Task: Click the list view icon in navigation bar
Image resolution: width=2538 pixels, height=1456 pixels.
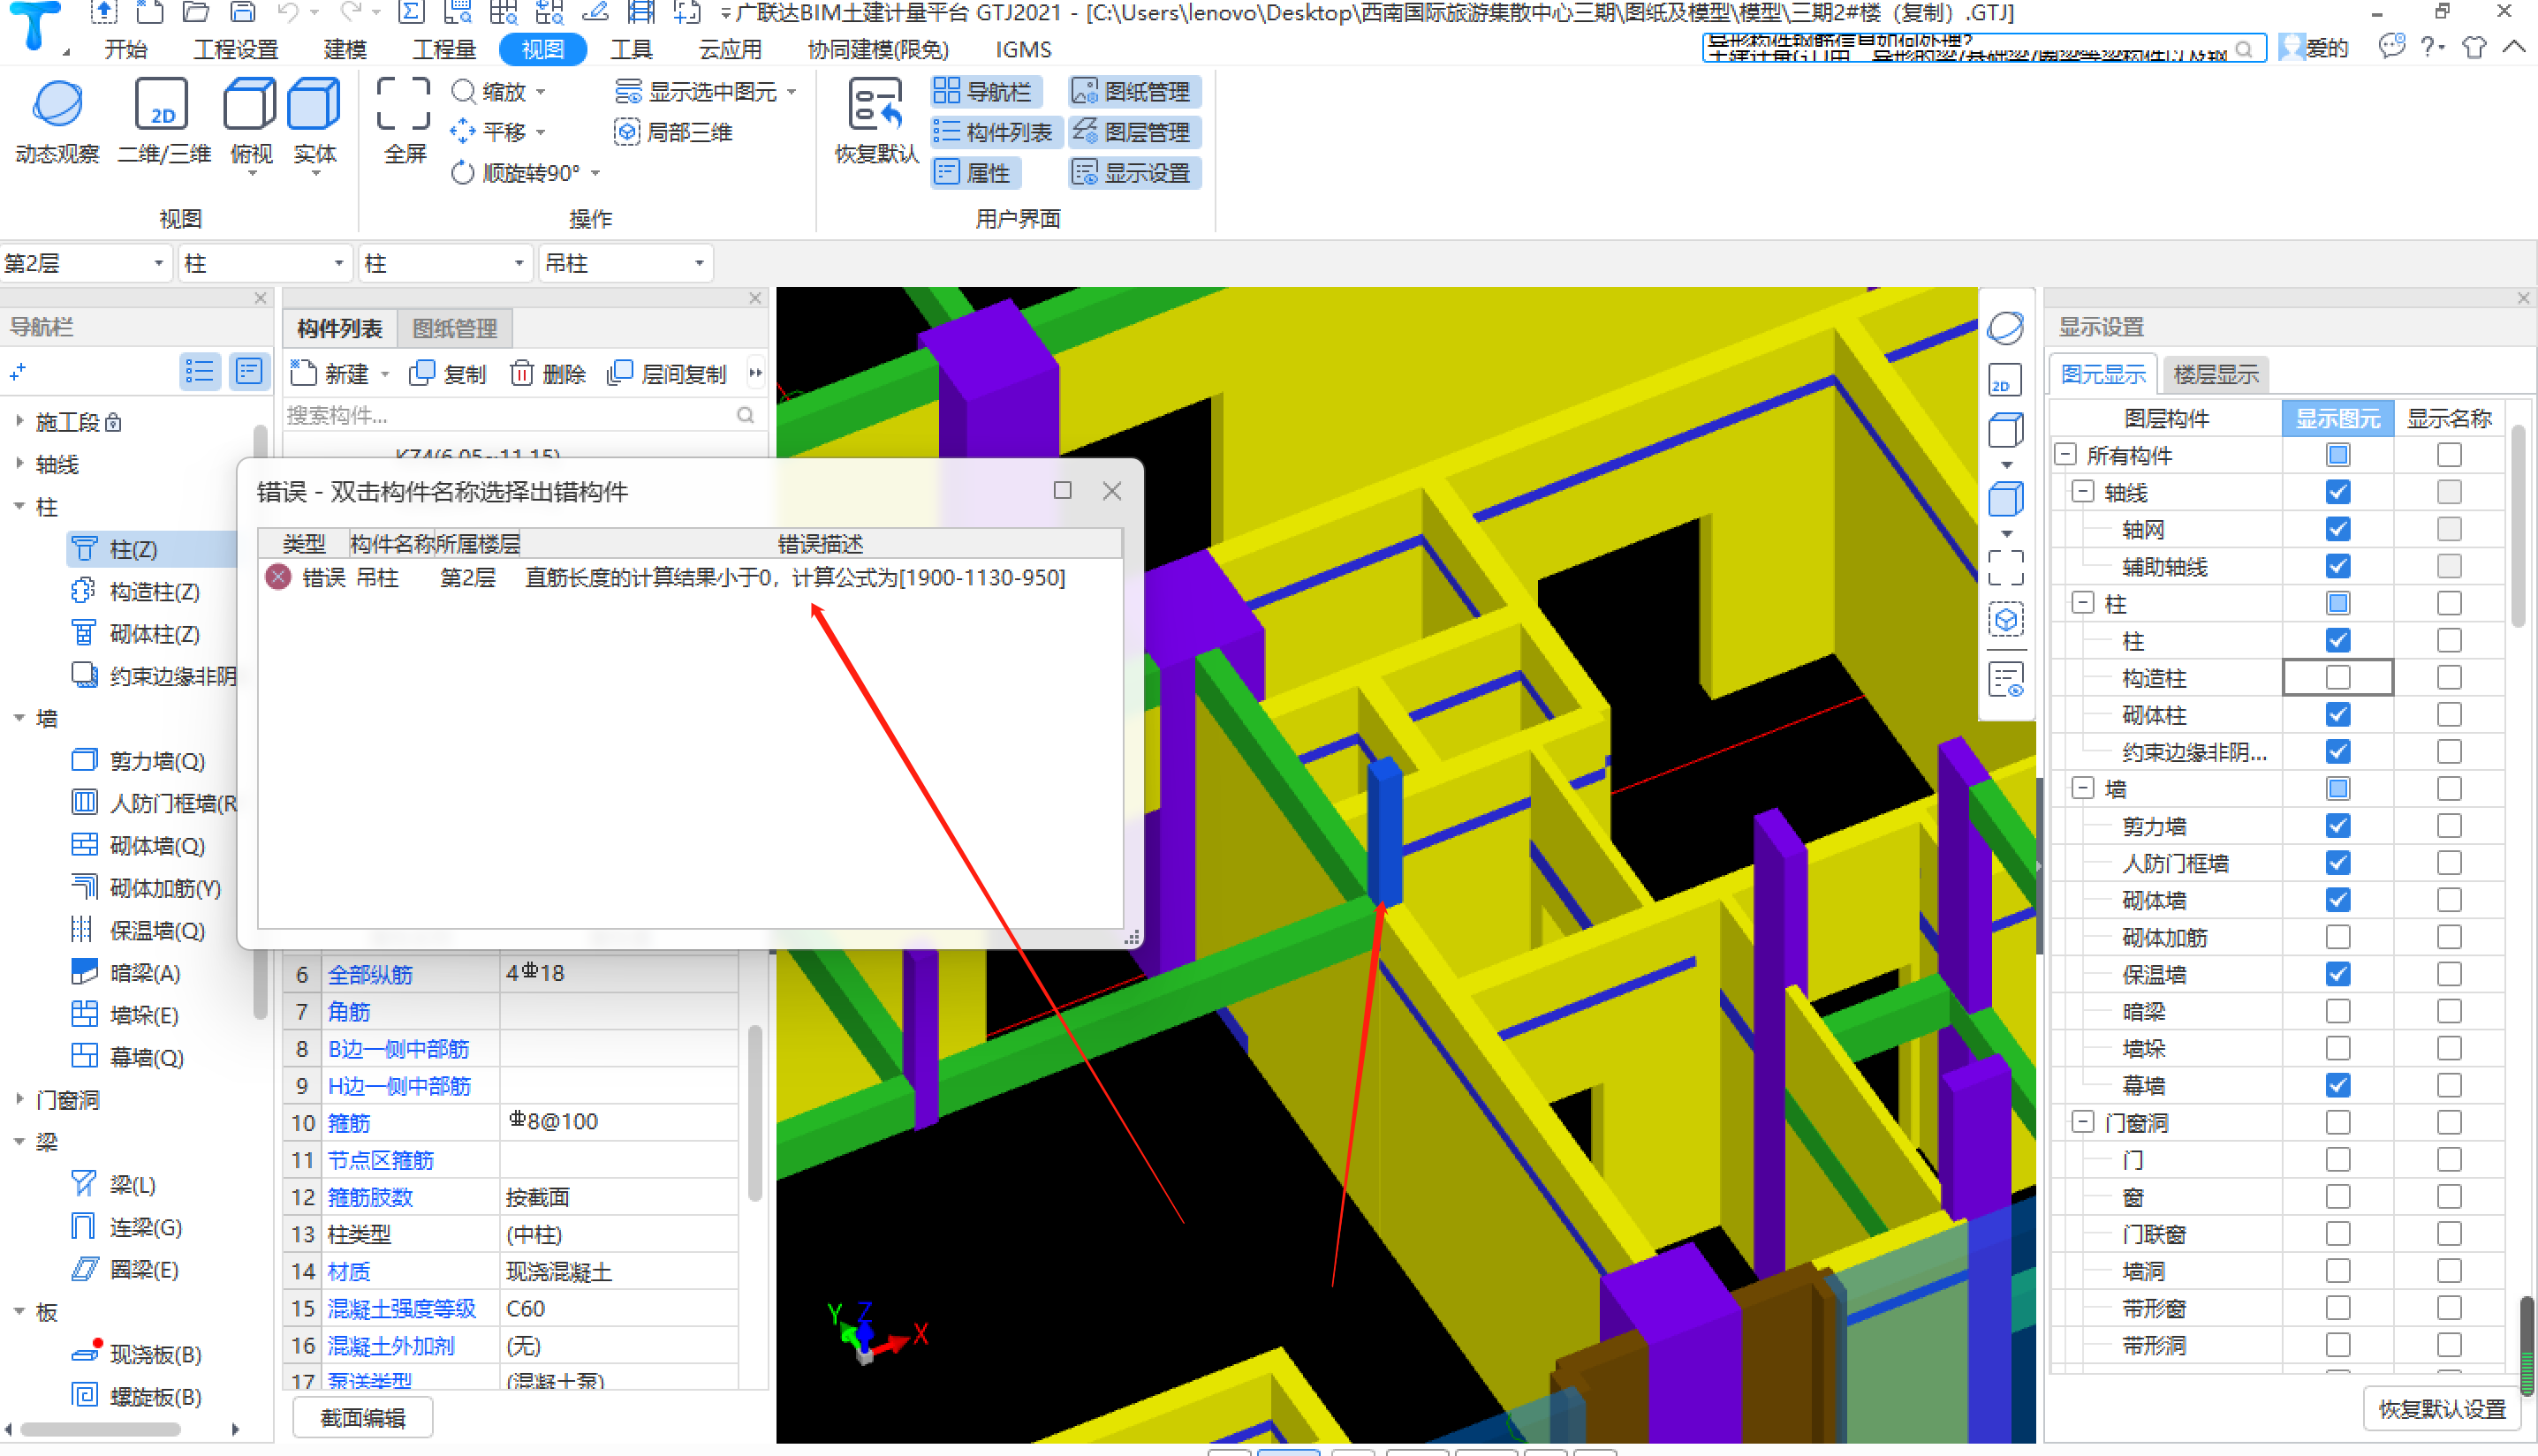Action: [x=199, y=372]
